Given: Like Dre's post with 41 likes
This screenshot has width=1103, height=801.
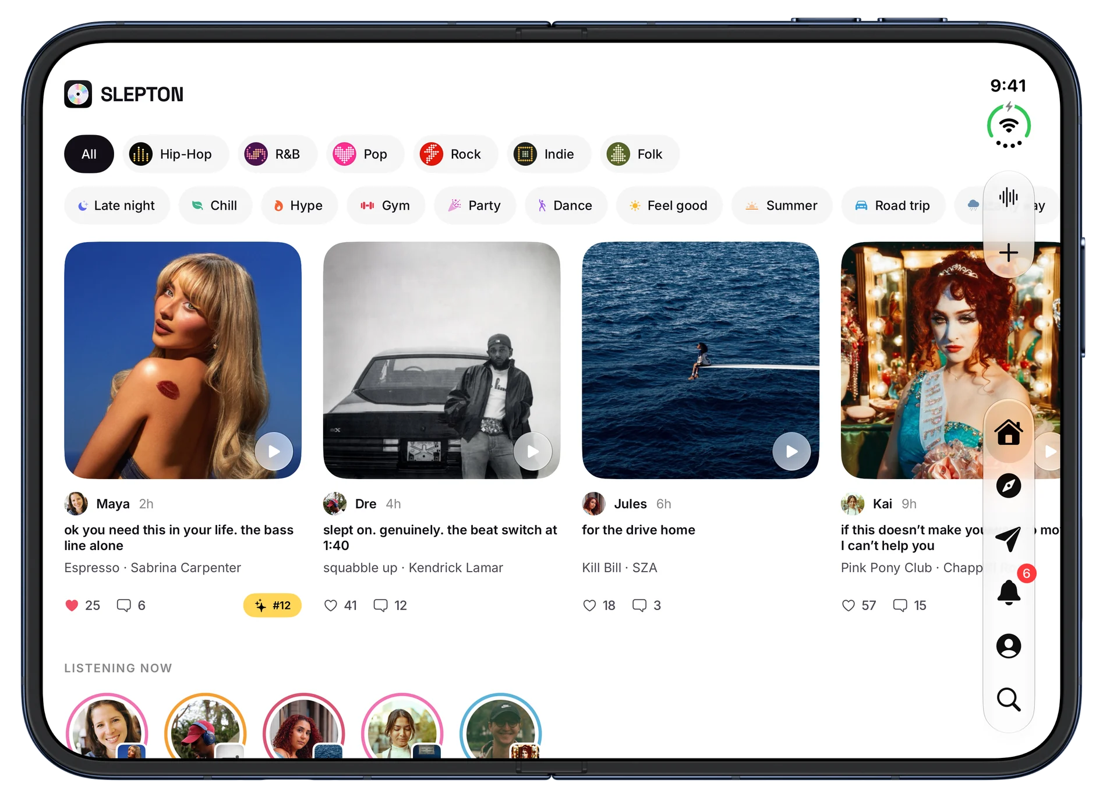Looking at the screenshot, I should (331, 605).
